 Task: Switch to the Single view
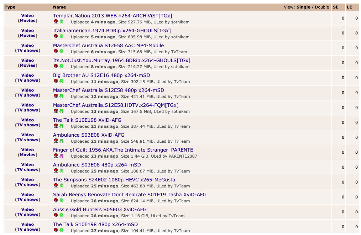click(x=303, y=7)
